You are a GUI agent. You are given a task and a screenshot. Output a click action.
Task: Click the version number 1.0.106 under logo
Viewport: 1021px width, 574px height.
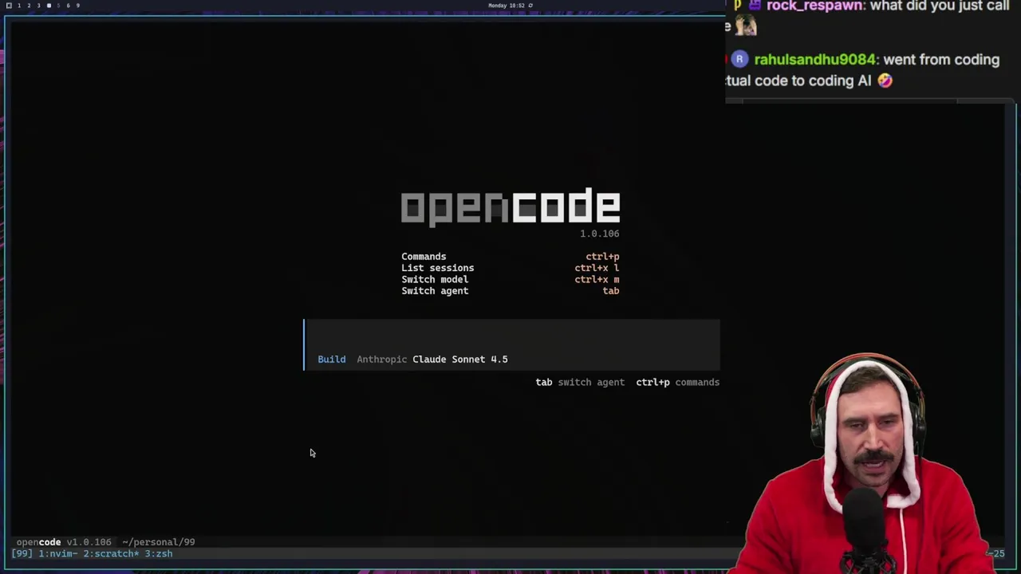pos(599,234)
